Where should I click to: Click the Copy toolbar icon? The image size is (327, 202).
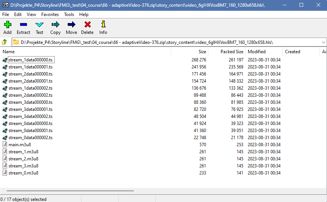pyautogui.click(x=55, y=25)
